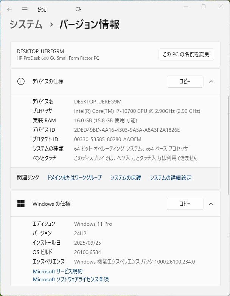Screen dimensions: 230x296
Task: Select version value 24H2
Action: [80, 233]
